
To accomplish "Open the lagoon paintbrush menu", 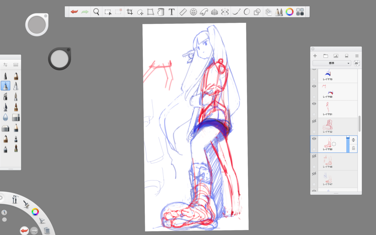I will pos(26,204).
